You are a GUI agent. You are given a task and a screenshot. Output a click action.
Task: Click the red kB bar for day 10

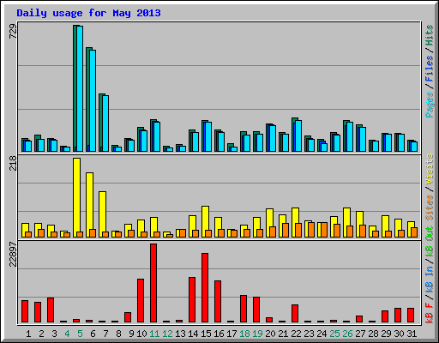point(141,301)
